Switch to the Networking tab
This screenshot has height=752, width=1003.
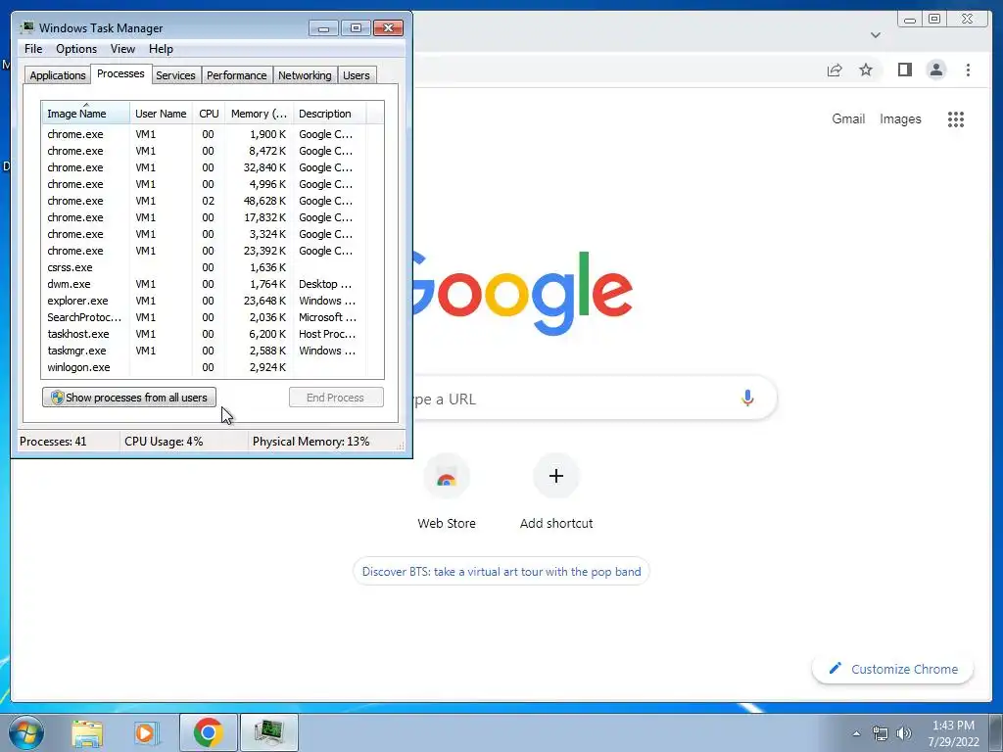tap(305, 75)
